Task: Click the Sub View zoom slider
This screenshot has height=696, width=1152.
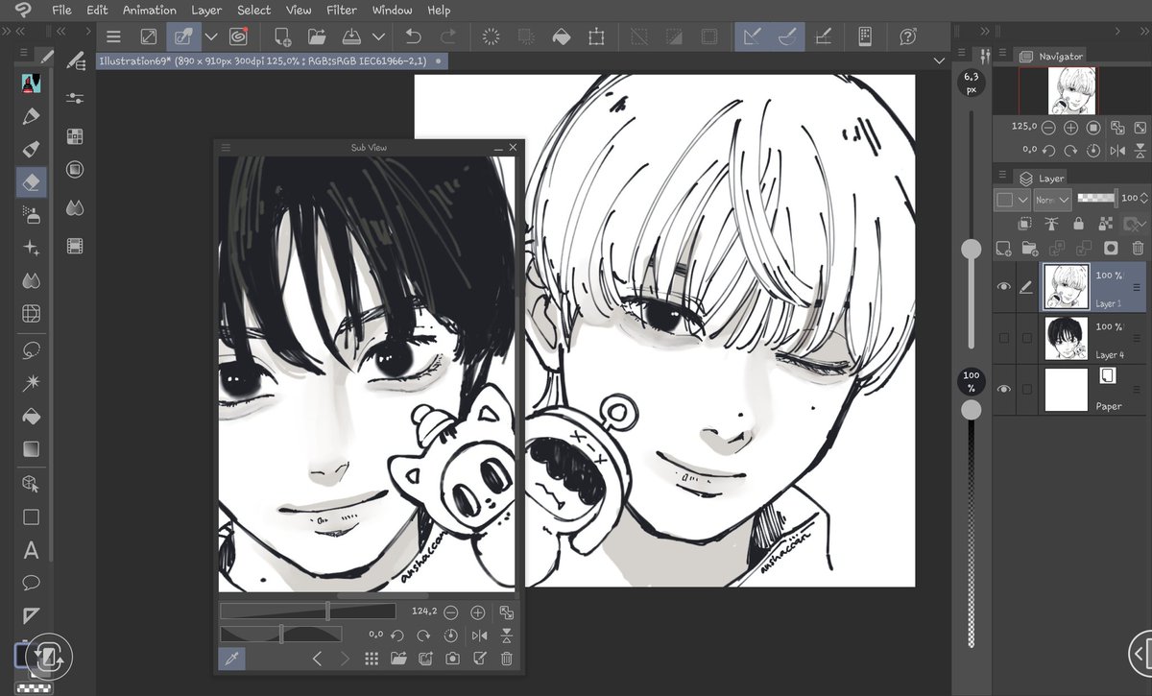Action: pyautogui.click(x=307, y=612)
